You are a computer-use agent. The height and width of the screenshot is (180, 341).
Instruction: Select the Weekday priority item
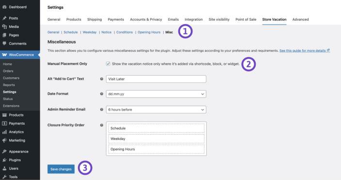point(156,138)
